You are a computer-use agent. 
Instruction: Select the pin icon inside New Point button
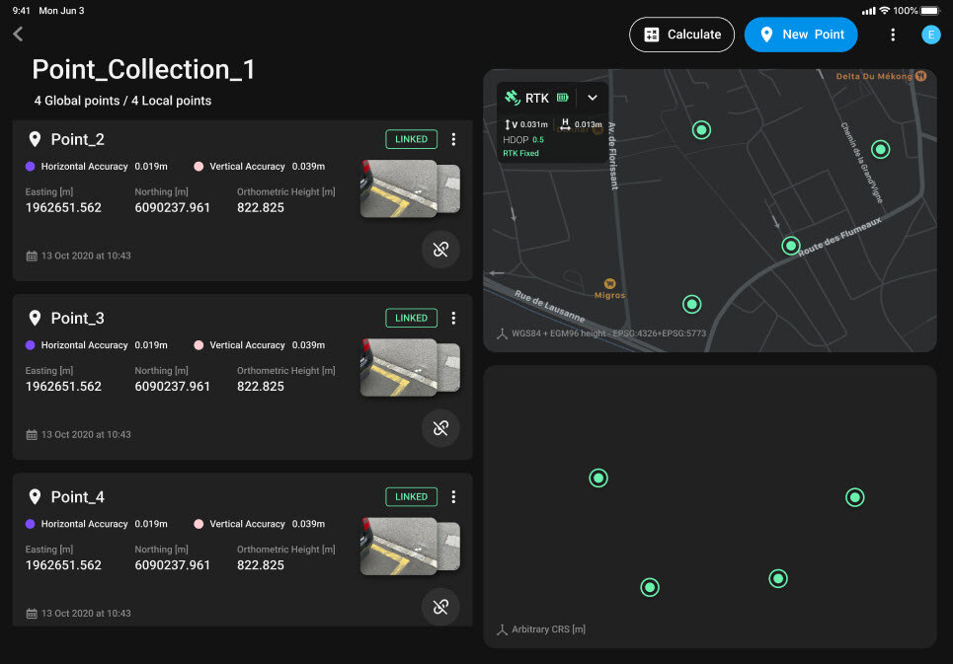(767, 34)
